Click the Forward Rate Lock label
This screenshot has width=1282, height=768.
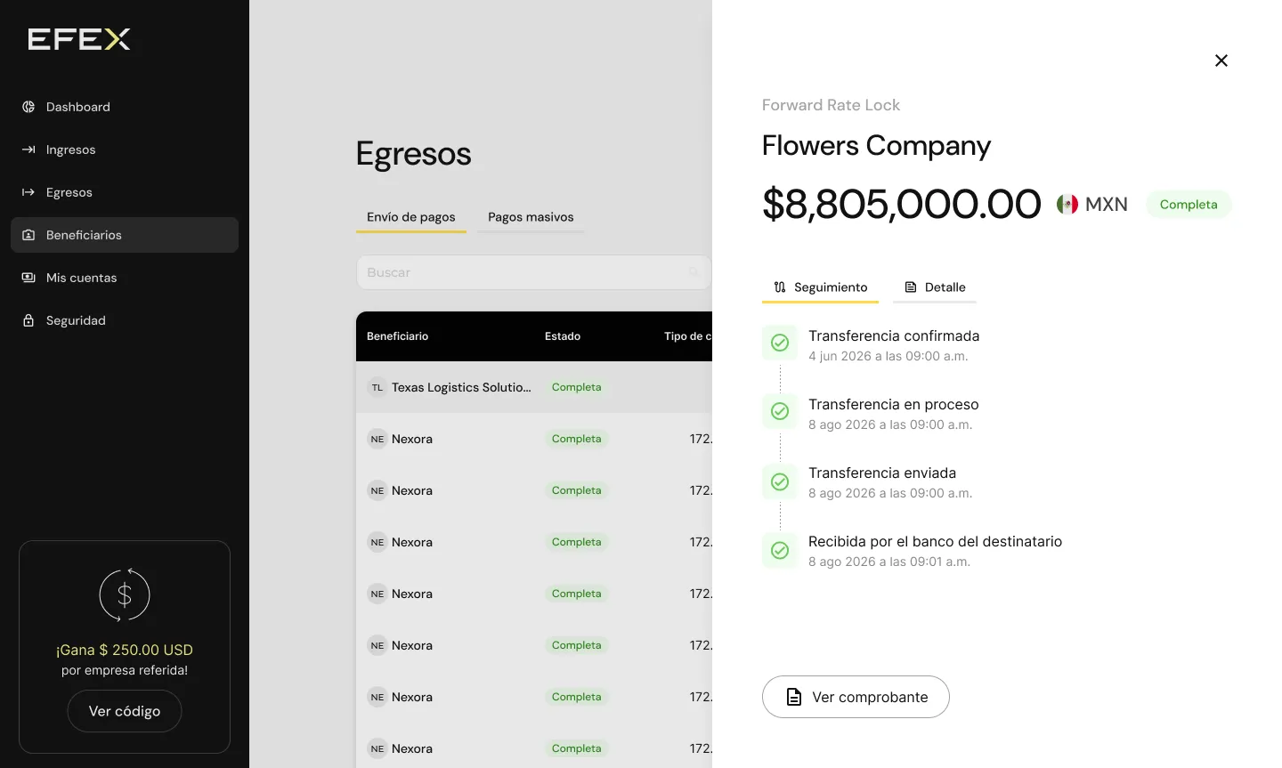[x=831, y=105]
